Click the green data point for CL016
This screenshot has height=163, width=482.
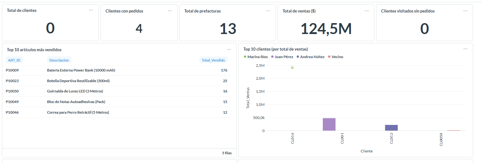coord(292,67)
